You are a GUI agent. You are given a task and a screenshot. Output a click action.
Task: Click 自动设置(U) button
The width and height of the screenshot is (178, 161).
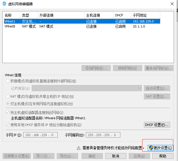[x=157, y=88]
